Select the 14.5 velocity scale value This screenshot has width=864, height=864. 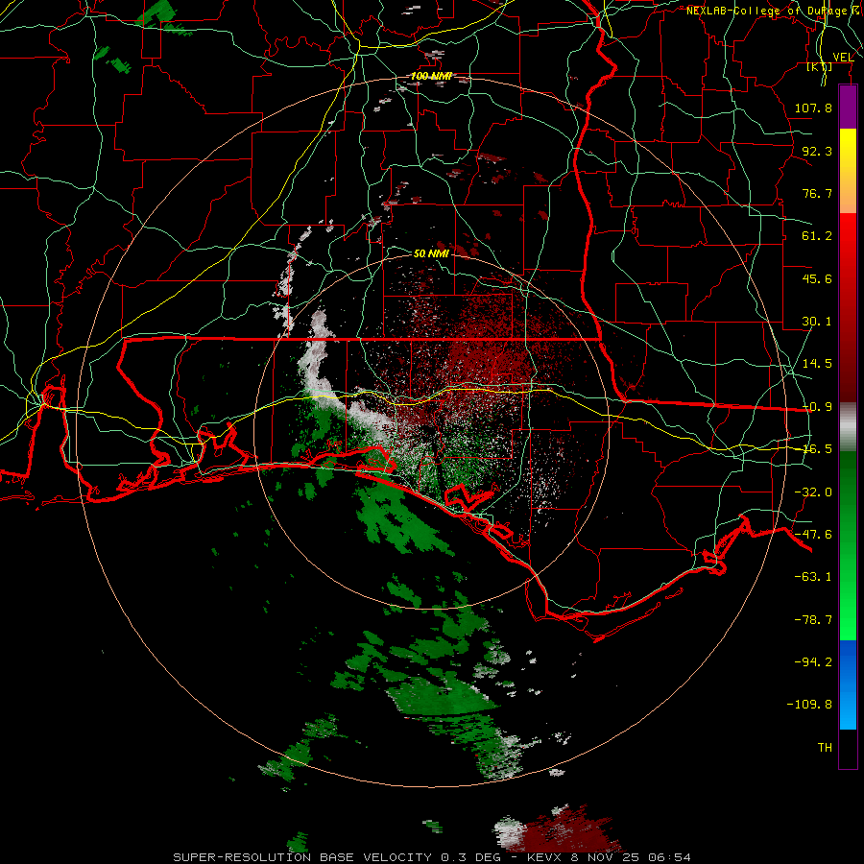pos(817,364)
